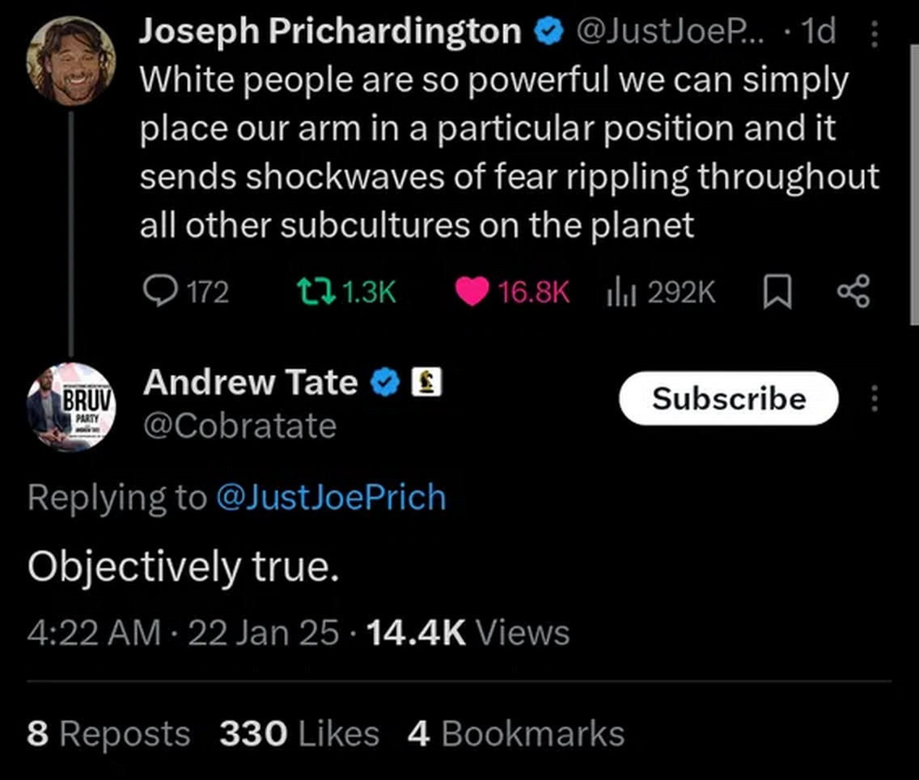The image size is (919, 780).
Task: View analytics for the 292K views tweet
Action: click(x=661, y=291)
